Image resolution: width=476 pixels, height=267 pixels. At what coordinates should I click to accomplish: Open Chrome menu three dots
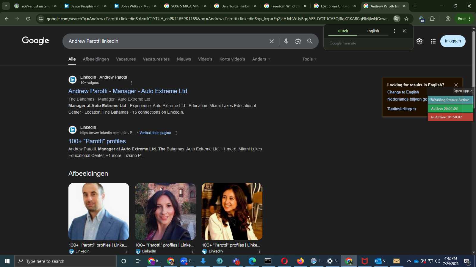(470, 19)
